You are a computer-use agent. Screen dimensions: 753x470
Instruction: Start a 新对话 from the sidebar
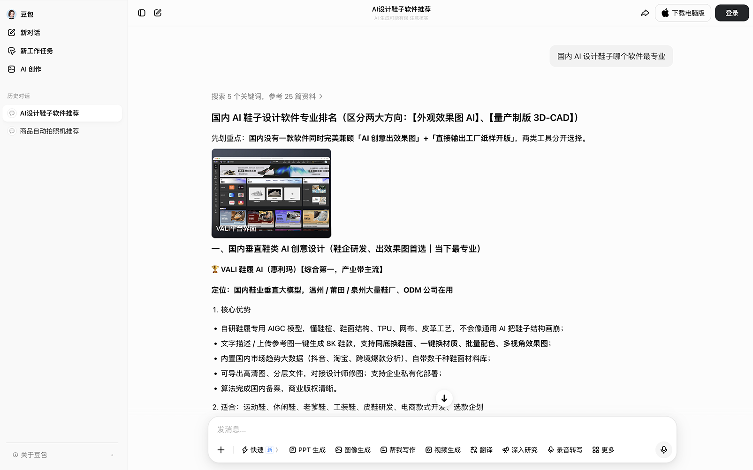30,32
